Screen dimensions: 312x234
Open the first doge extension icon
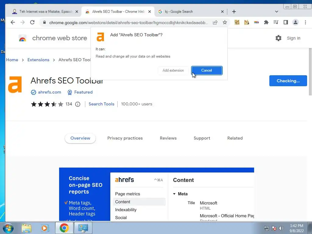237,22
